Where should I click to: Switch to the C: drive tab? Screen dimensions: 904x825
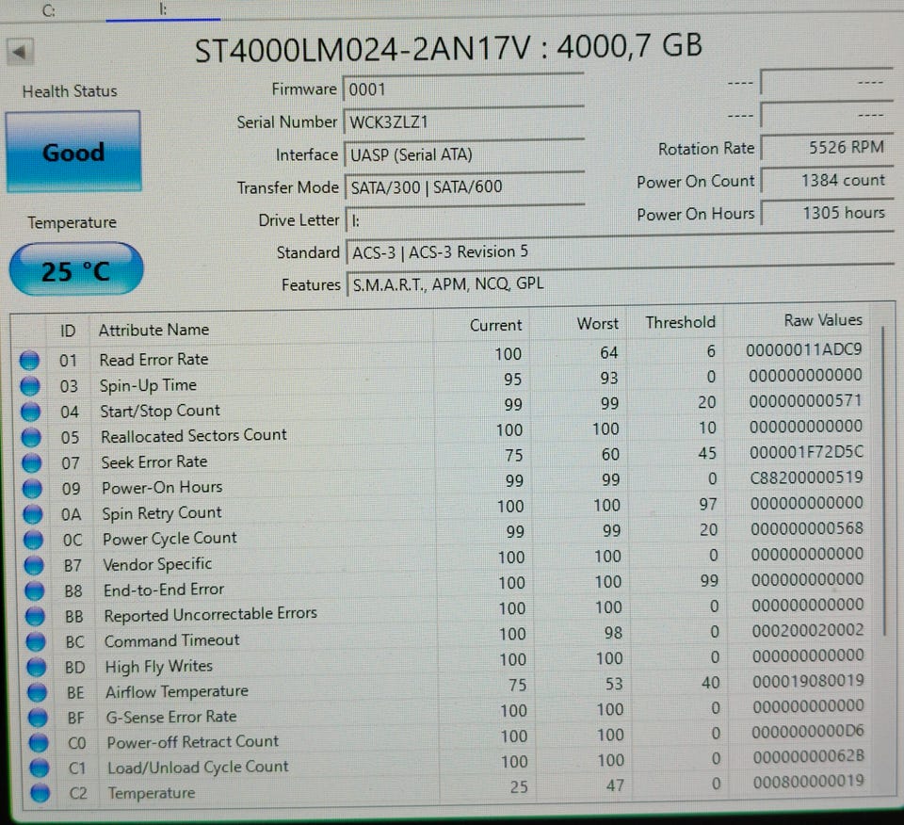[x=49, y=11]
